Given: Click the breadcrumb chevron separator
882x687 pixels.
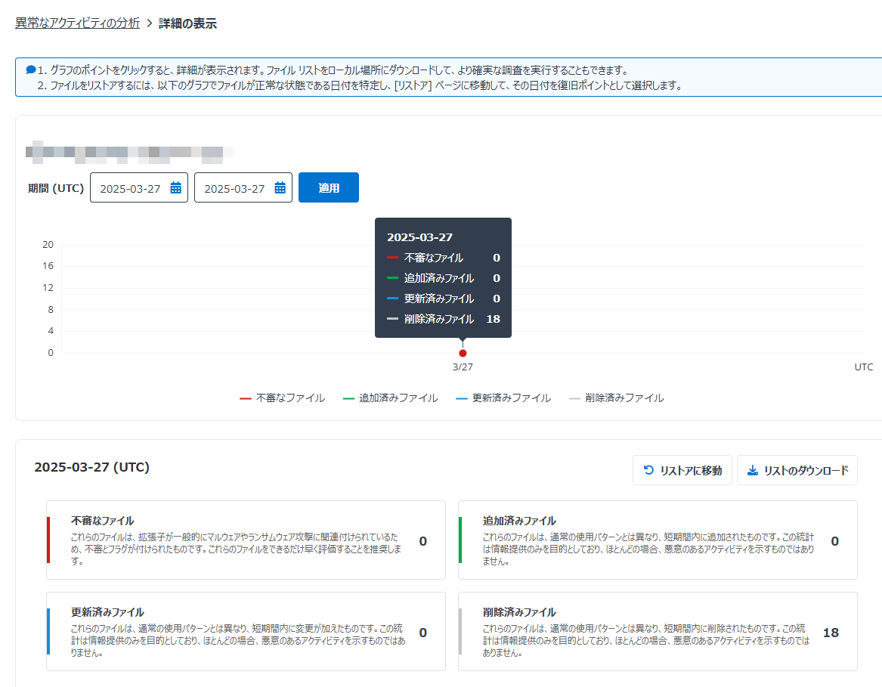Looking at the screenshot, I should click(149, 23).
